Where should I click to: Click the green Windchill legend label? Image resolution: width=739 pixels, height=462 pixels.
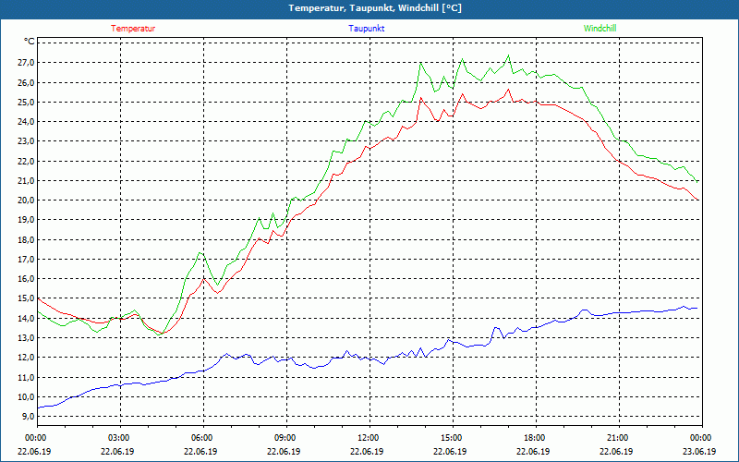[600, 29]
